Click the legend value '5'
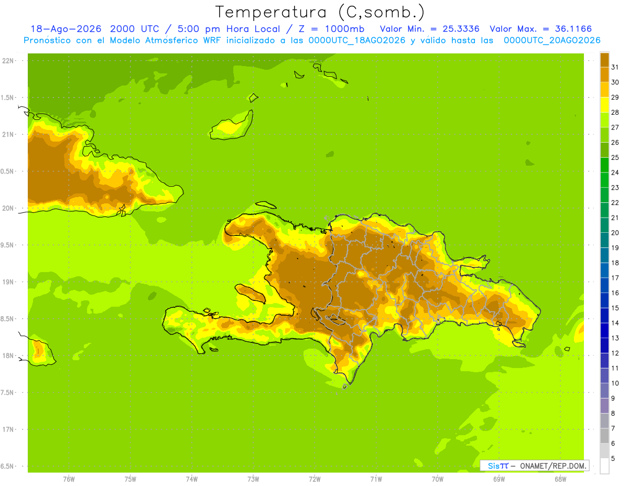The image size is (629, 486). pyautogui.click(x=613, y=458)
